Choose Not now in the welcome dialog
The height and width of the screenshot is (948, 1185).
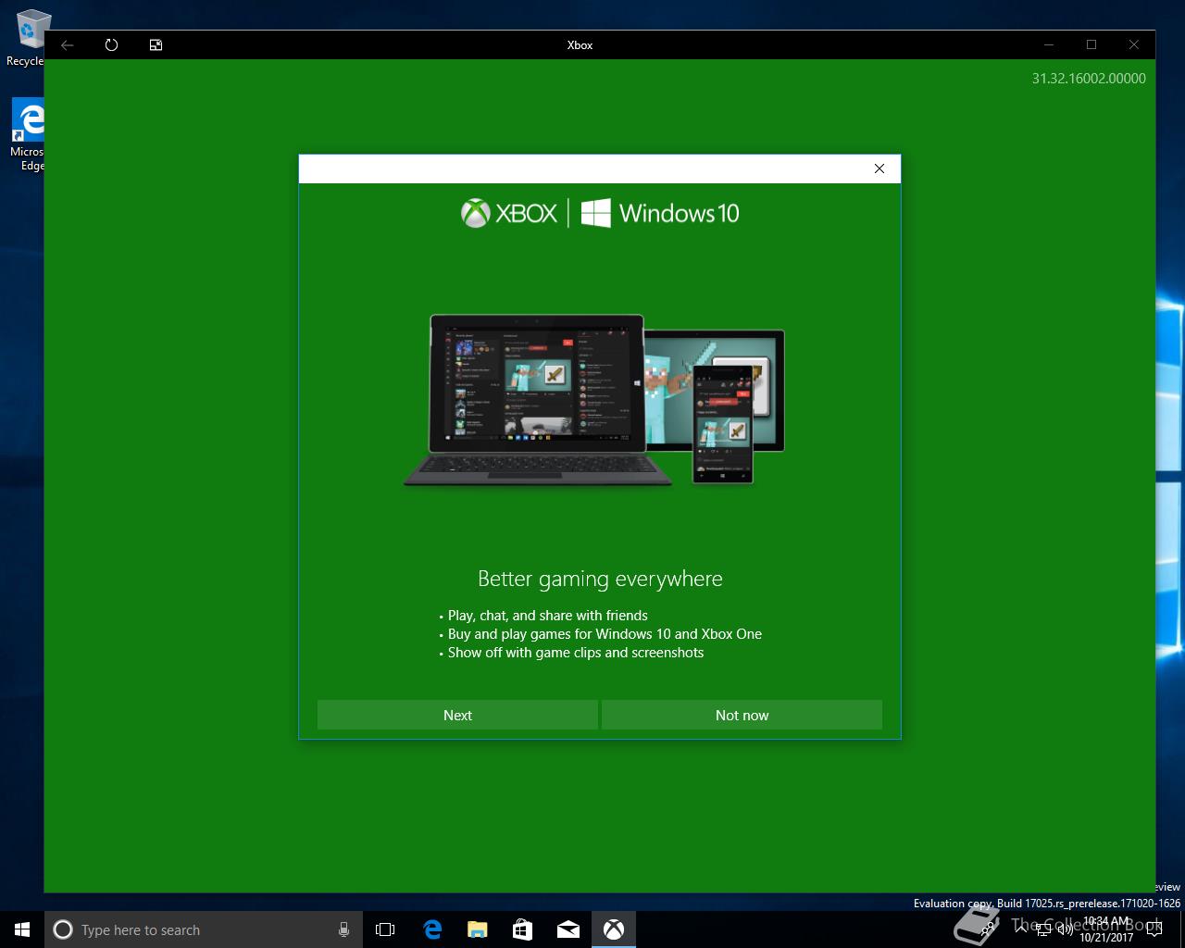742,715
